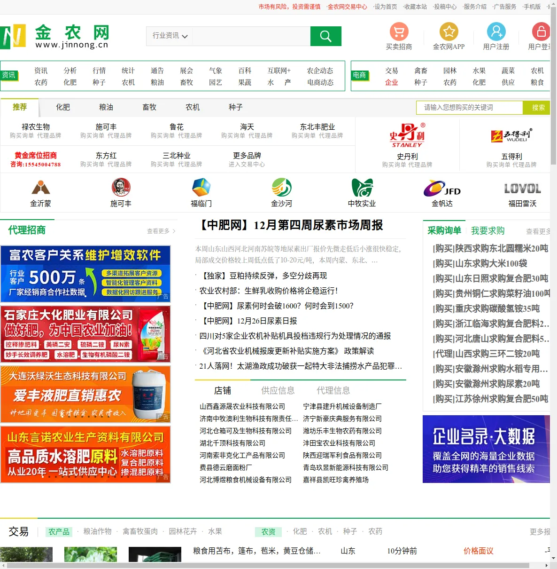Open the 金沙河 brand logo

click(x=282, y=188)
